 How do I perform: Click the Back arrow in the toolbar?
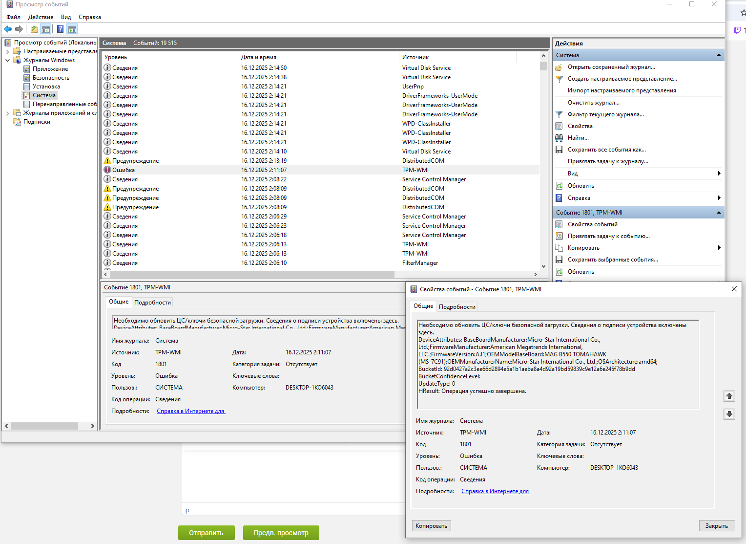tap(8, 29)
